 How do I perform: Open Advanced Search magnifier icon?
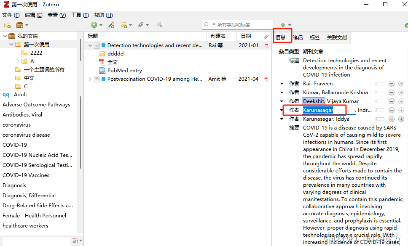coord(159,25)
